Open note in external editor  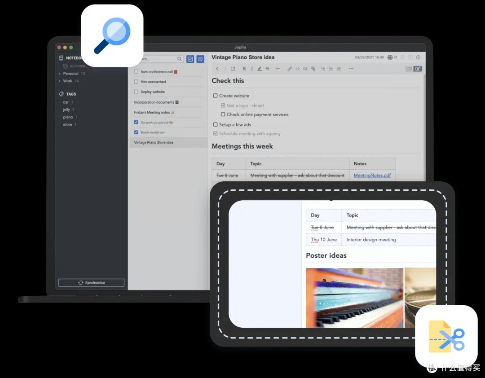pos(233,69)
